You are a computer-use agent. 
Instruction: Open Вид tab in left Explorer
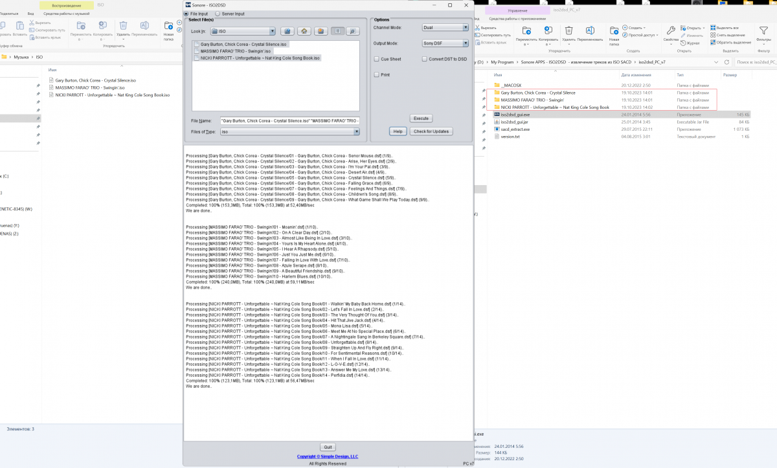[30, 13]
